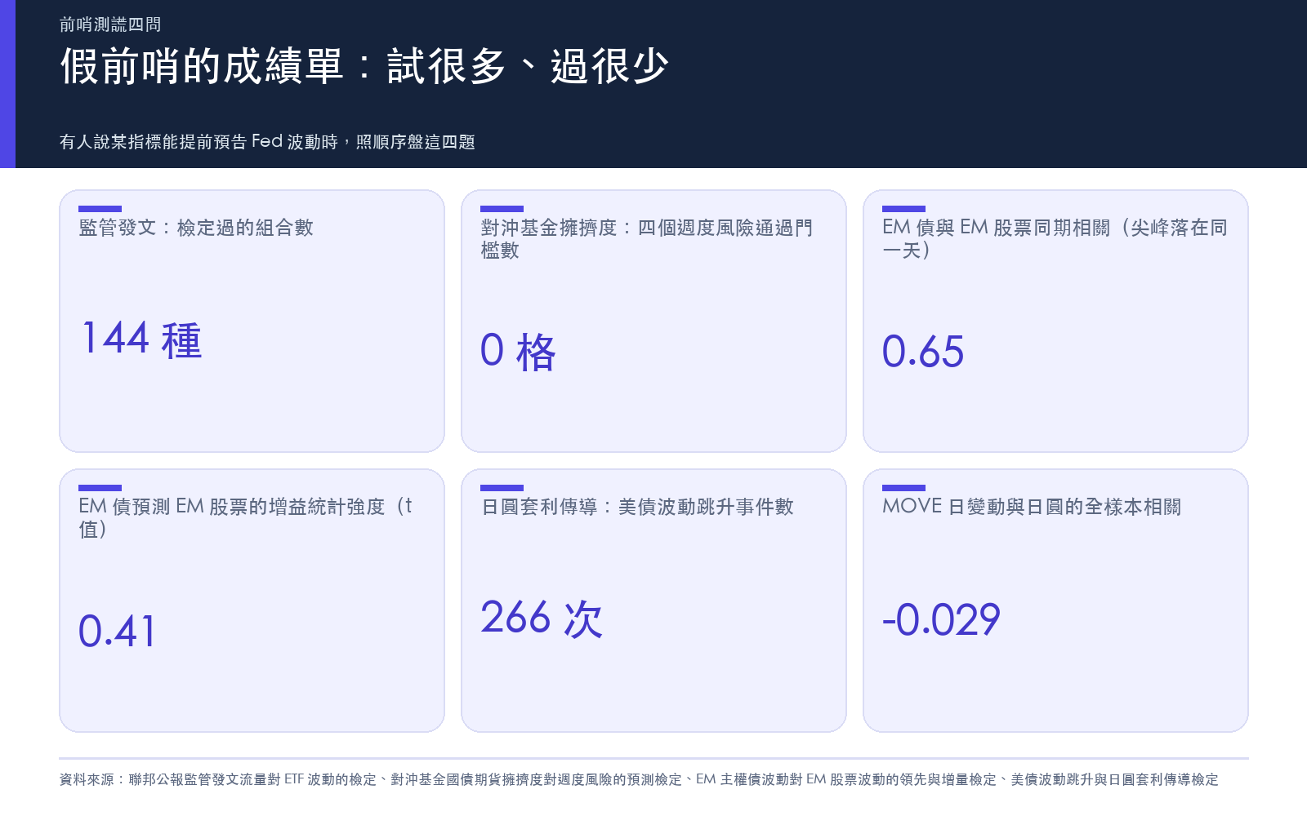Select the value 144 種

coord(141,339)
